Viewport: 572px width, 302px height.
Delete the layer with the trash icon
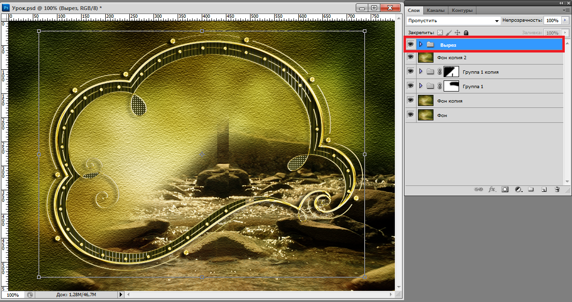557,189
